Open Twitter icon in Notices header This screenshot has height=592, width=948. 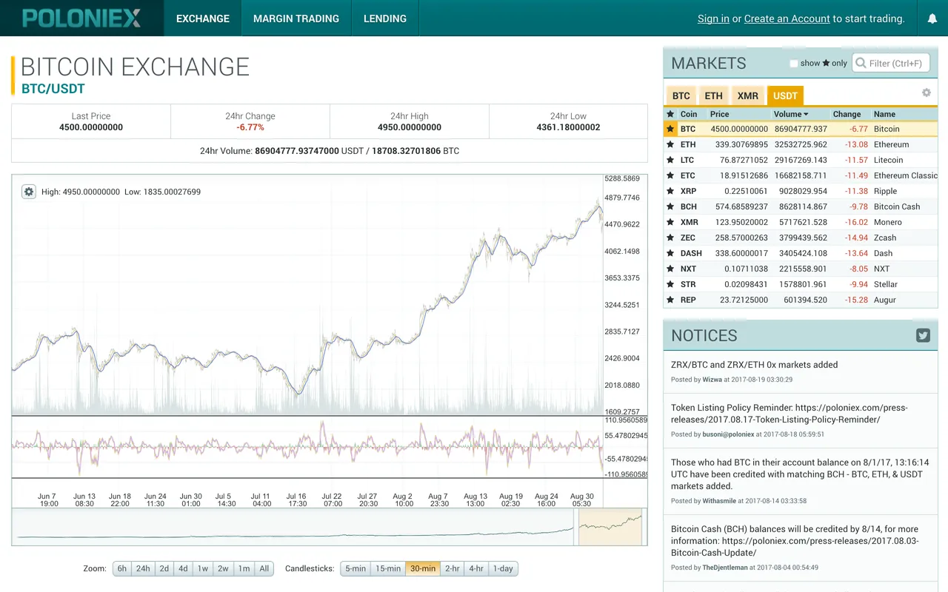coord(923,335)
